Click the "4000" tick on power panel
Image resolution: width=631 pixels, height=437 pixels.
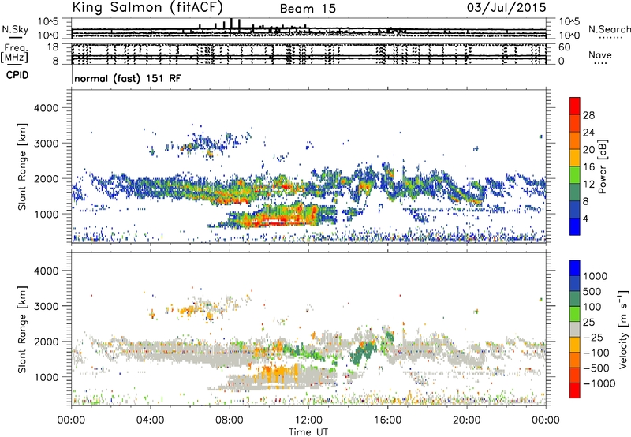coord(46,108)
